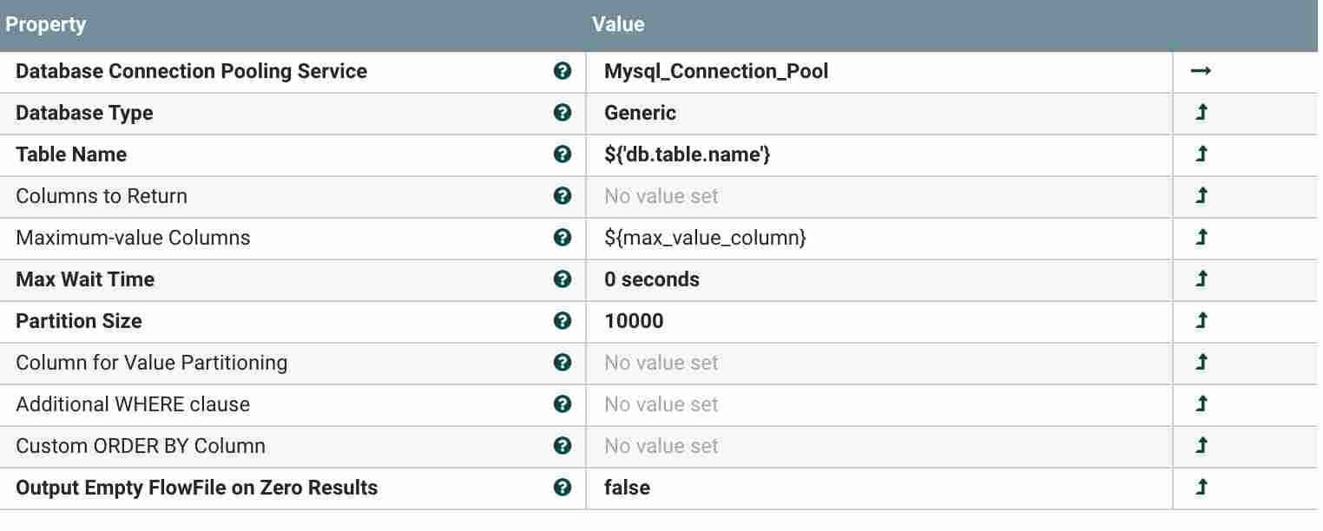The height and width of the screenshot is (531, 1323).
Task: Click arrow icon for Output Empty FlowFile row
Action: point(1201,488)
